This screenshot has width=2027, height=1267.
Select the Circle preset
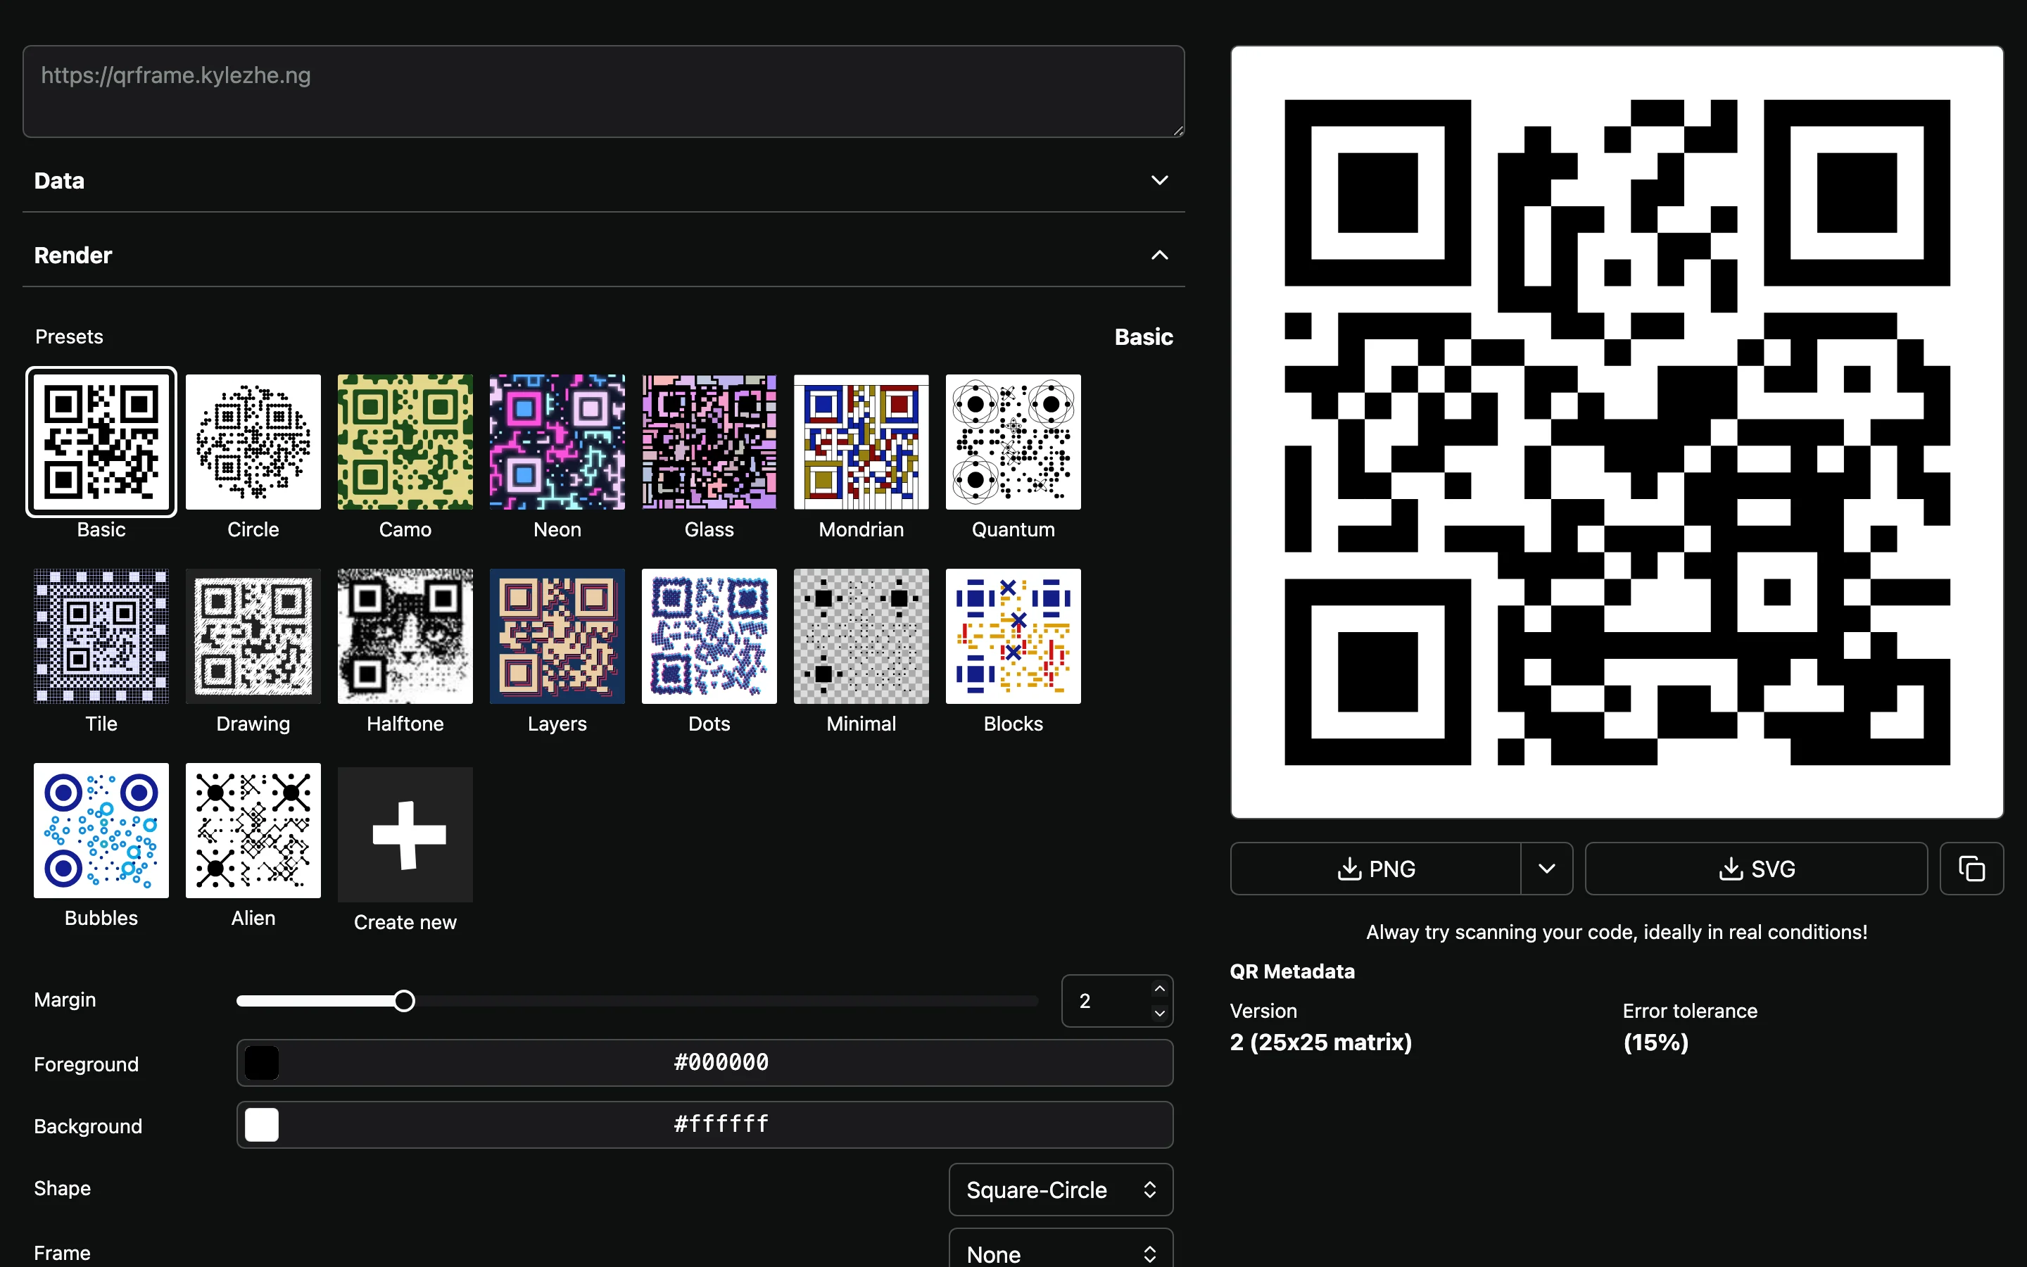[x=253, y=441]
